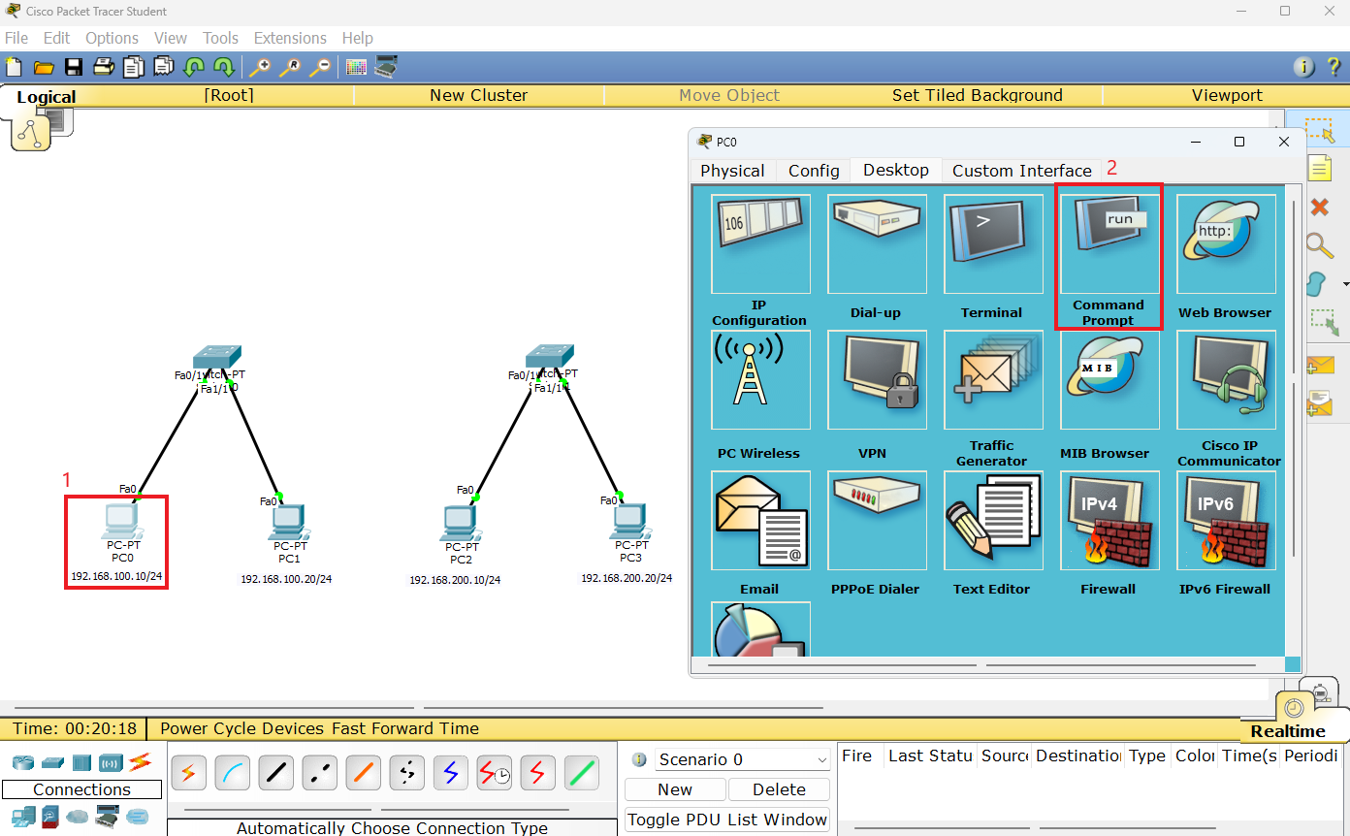Select the Routers device category

(23, 763)
